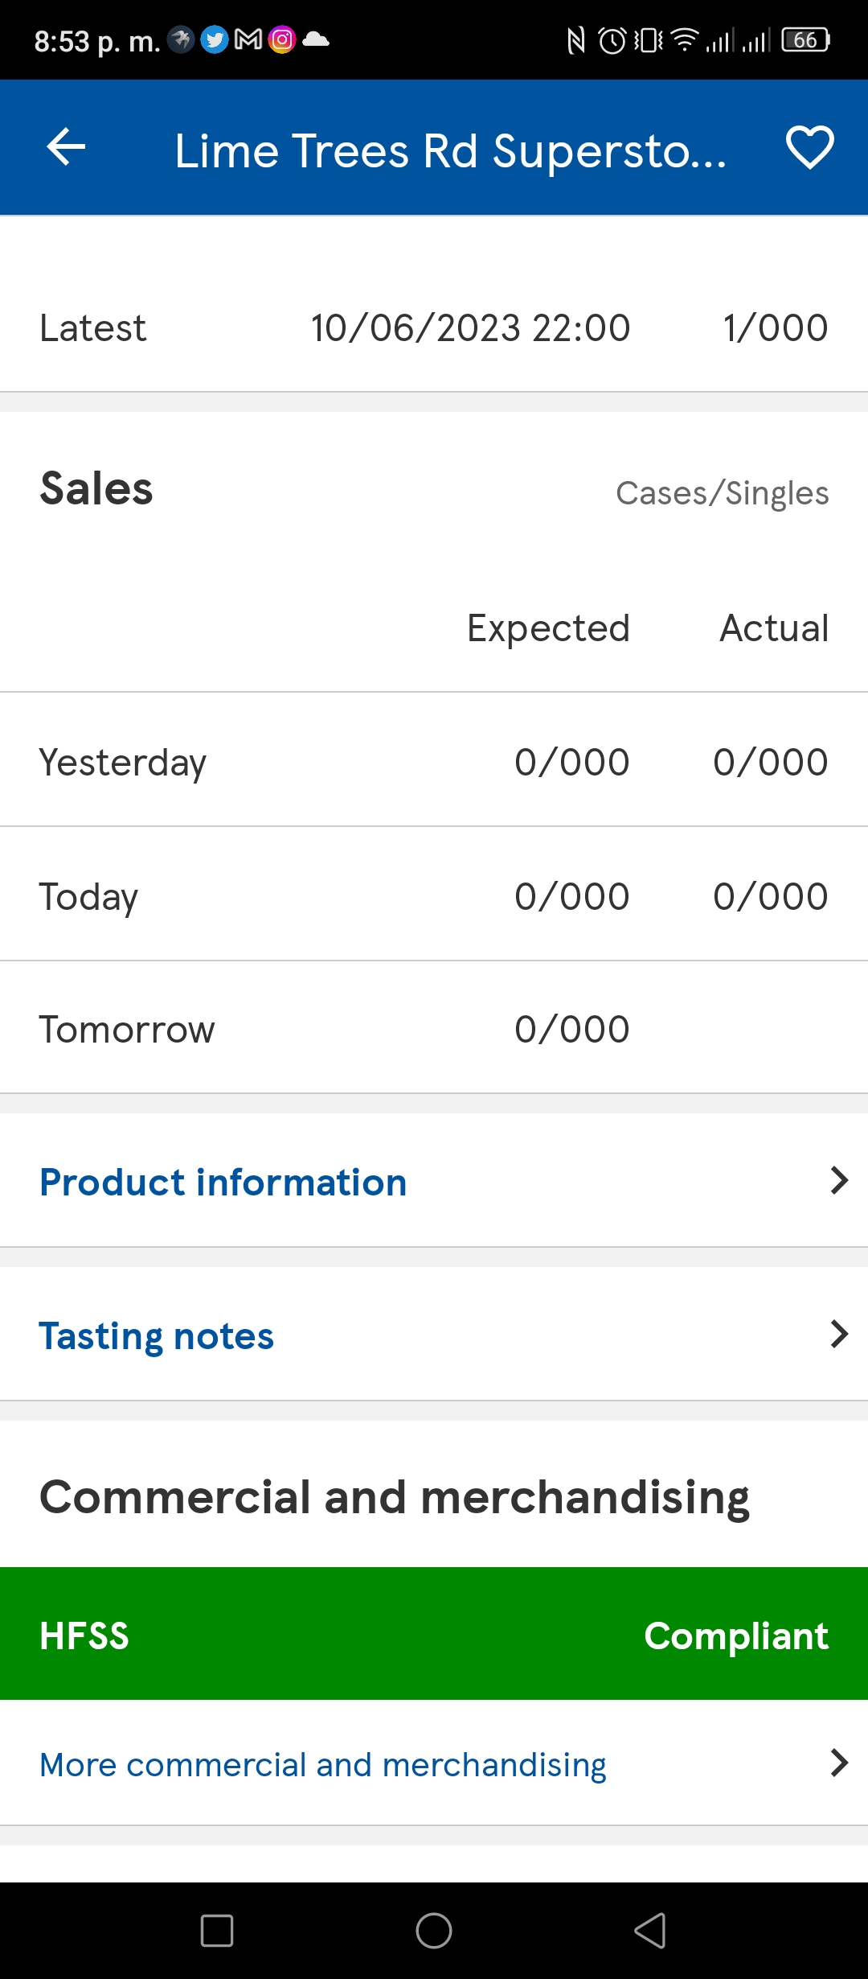868x1979 pixels.
Task: Tap the cloud status bar icon
Action: [316, 39]
